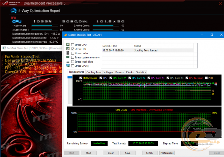The image size is (224, 157).
Task: Toggle PCH temperature graph checkbox
Action: (206, 78)
